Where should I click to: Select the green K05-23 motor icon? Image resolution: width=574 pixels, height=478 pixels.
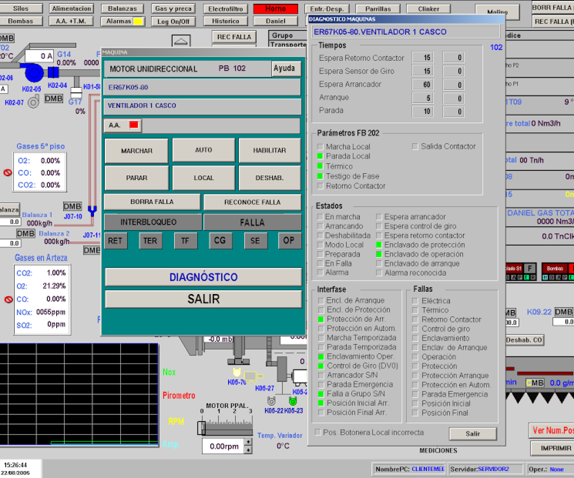pos(293,401)
